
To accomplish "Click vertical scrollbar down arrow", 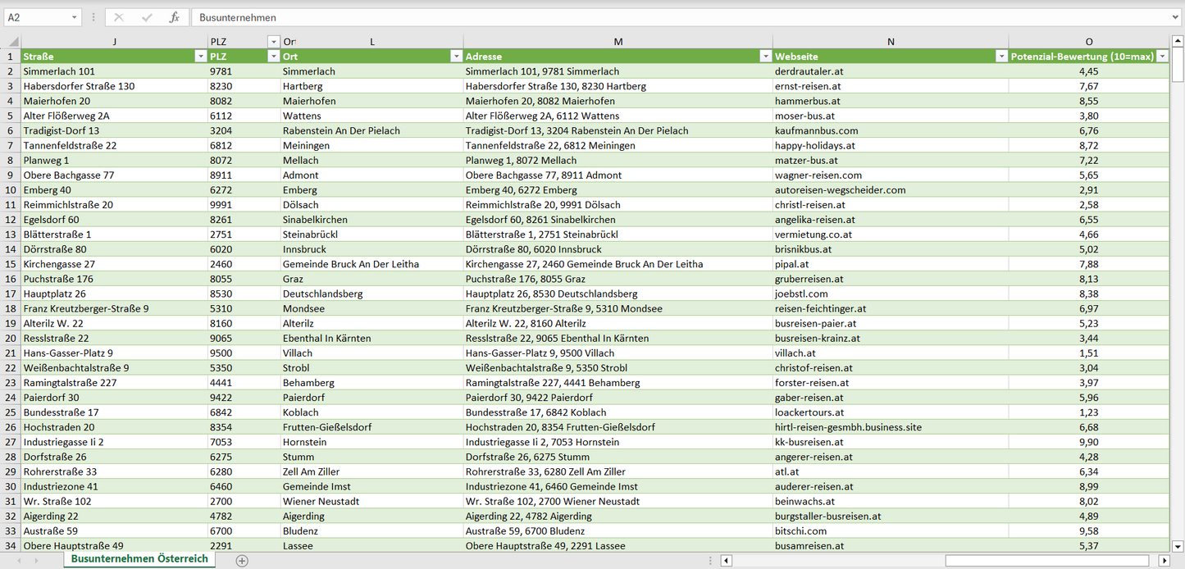I will (1178, 545).
